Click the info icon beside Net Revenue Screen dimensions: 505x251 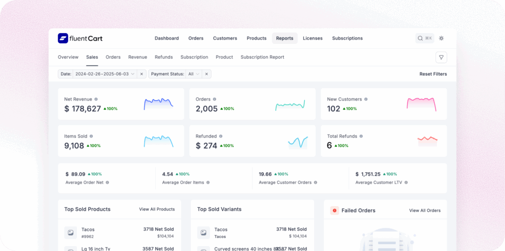point(96,99)
